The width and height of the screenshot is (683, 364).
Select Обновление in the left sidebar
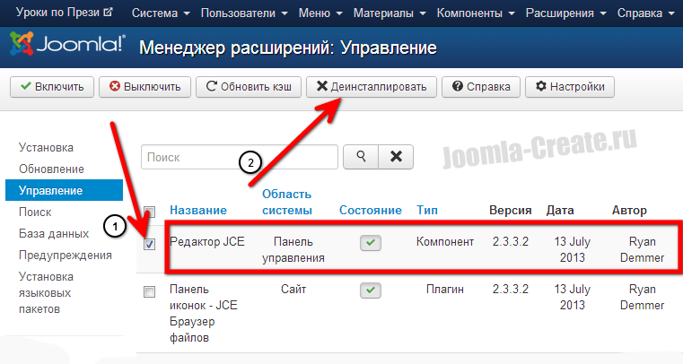pos(51,169)
